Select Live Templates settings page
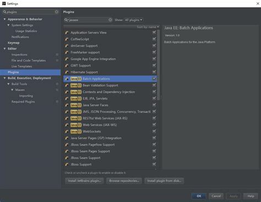 pos(21,66)
